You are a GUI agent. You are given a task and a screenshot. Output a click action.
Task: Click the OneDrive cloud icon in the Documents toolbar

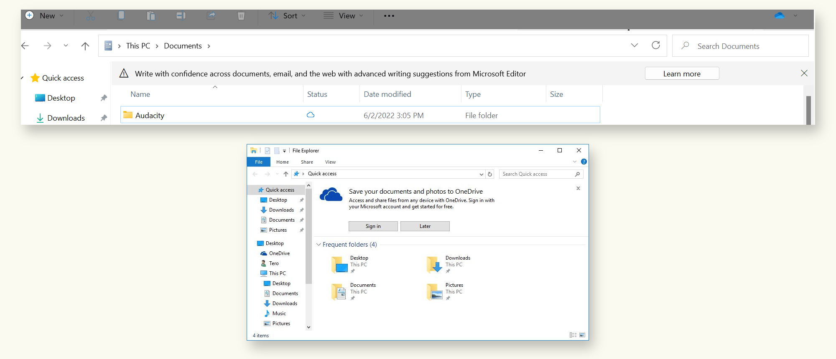[x=779, y=15]
